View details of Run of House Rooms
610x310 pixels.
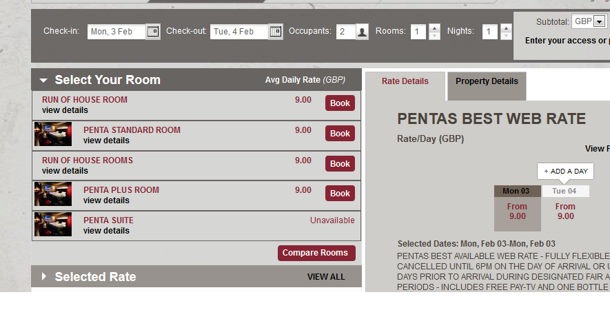(x=65, y=171)
